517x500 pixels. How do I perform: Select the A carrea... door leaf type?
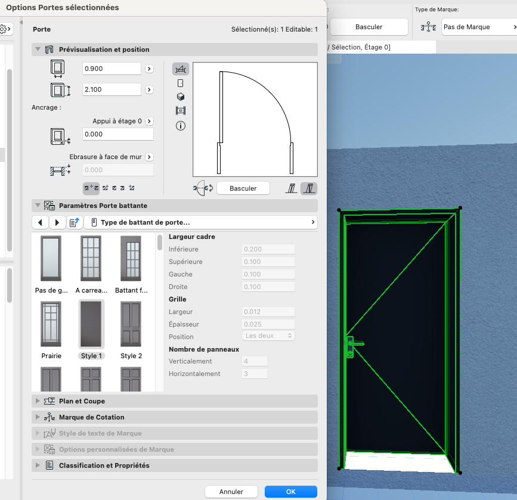tap(91, 265)
